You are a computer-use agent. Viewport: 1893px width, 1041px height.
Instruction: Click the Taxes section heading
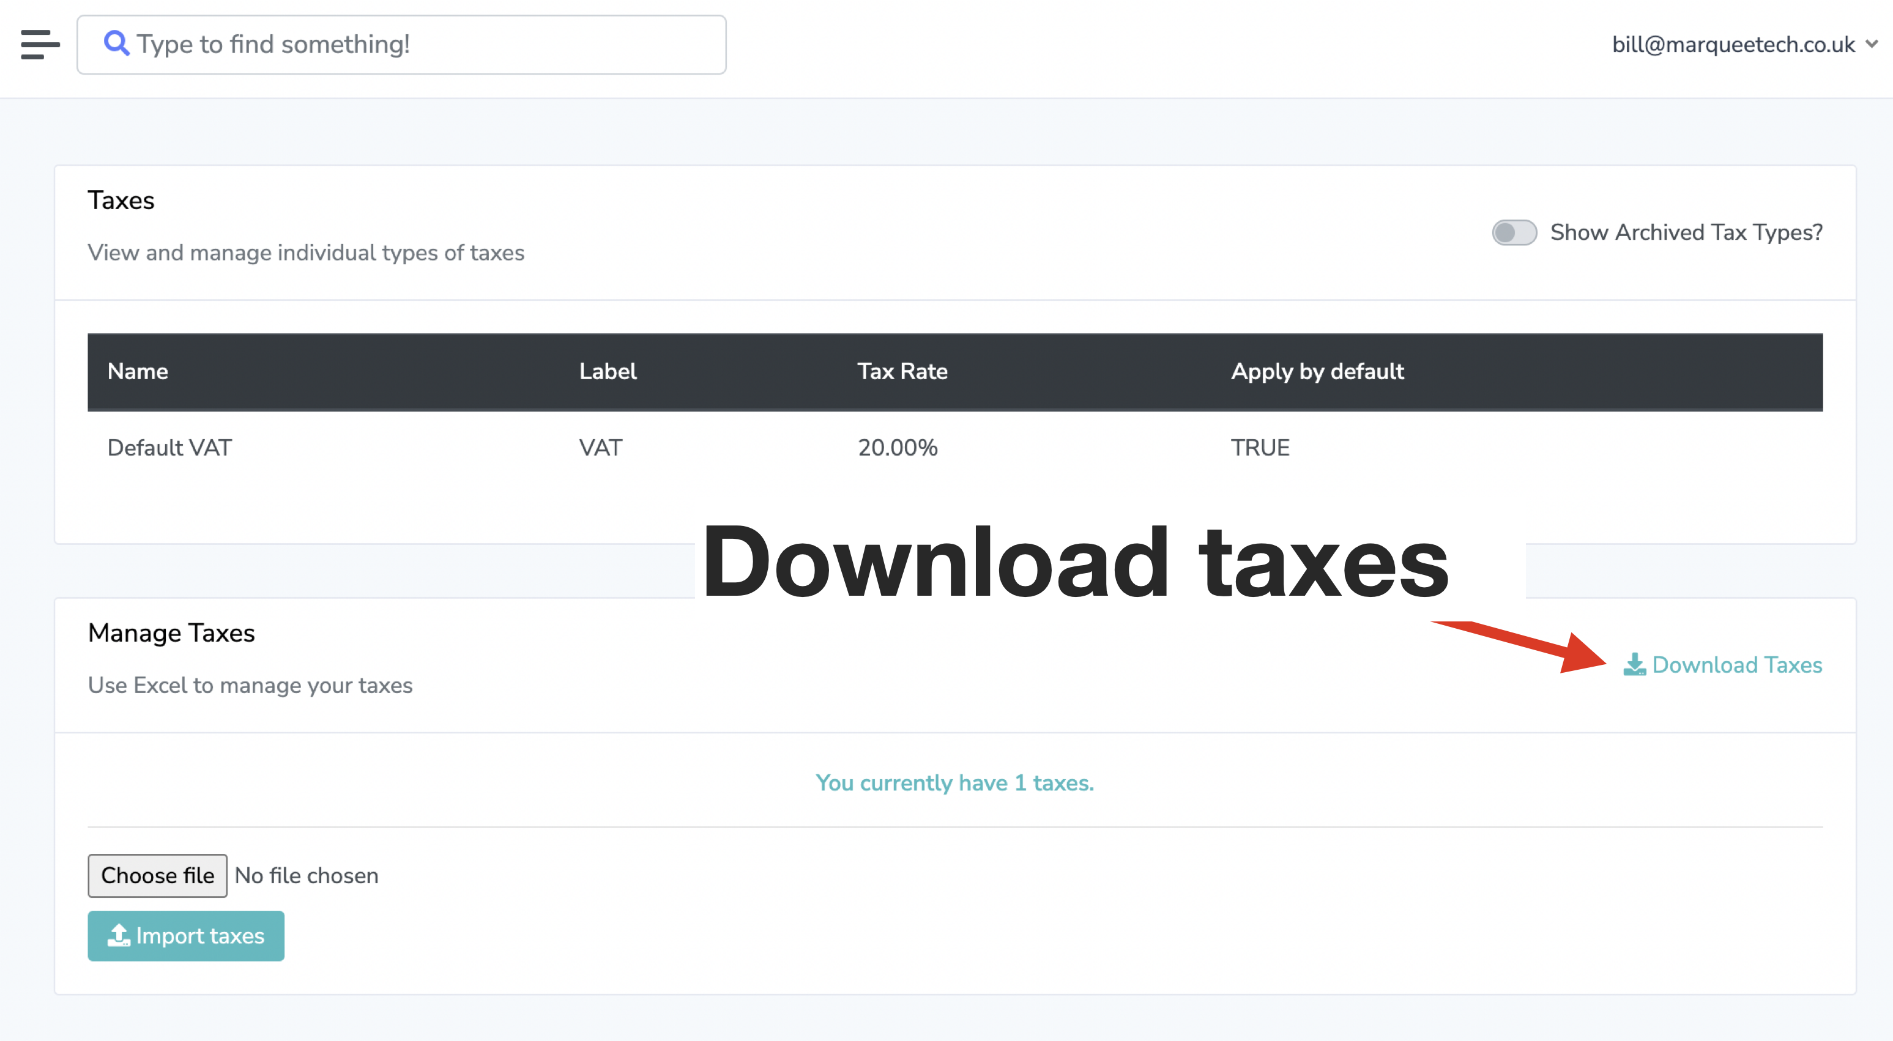point(121,200)
